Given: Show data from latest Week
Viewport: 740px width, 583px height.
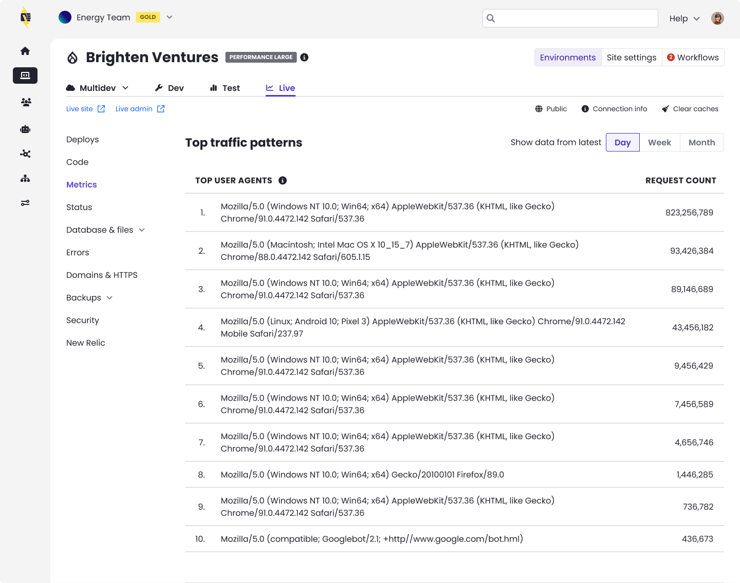Looking at the screenshot, I should [x=660, y=142].
